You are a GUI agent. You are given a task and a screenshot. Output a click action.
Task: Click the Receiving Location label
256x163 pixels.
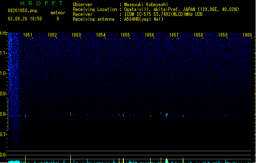pyautogui.click(x=95, y=9)
